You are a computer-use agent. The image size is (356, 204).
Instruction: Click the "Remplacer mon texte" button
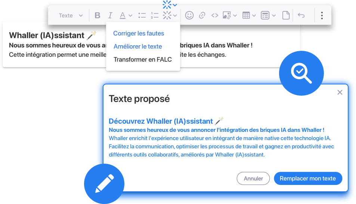pos(308,178)
